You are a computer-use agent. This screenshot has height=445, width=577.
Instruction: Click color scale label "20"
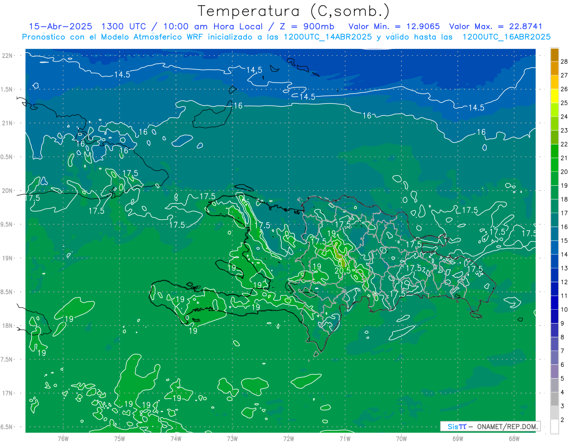(x=564, y=171)
